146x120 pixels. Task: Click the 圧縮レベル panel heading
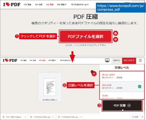pyautogui.click(x=122, y=67)
